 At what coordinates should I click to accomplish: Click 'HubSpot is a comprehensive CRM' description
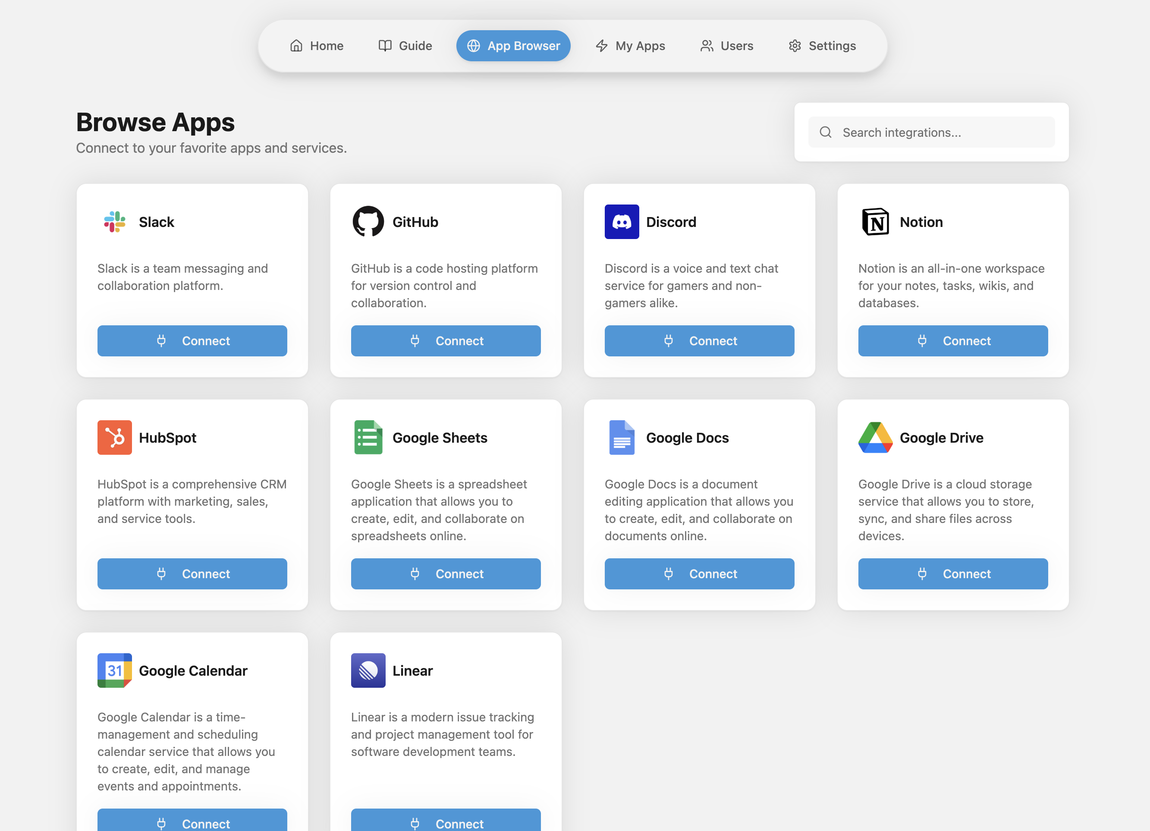(192, 501)
